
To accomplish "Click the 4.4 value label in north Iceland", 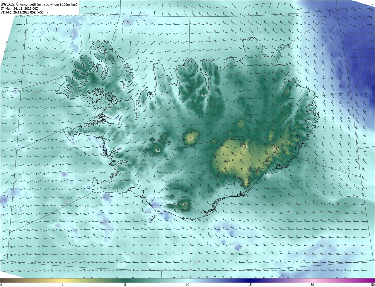I will tap(203, 95).
